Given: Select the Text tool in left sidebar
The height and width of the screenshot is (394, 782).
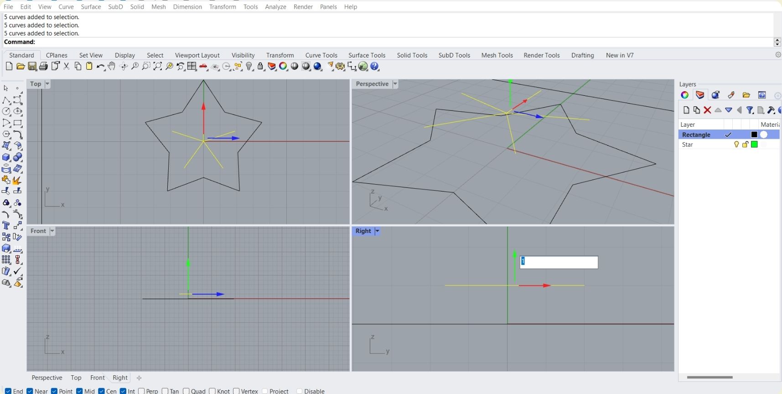Looking at the screenshot, I should (x=6, y=226).
